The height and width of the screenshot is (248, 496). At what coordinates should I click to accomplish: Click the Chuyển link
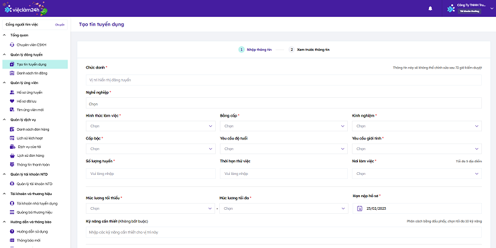60,25
